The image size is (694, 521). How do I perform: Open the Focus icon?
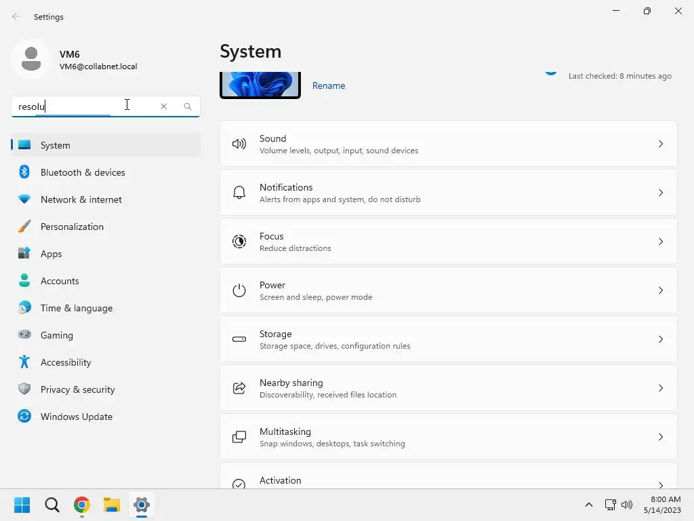239,242
